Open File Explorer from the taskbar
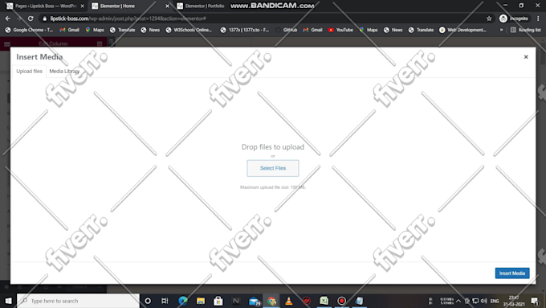This screenshot has width=546, height=308. pos(201,301)
